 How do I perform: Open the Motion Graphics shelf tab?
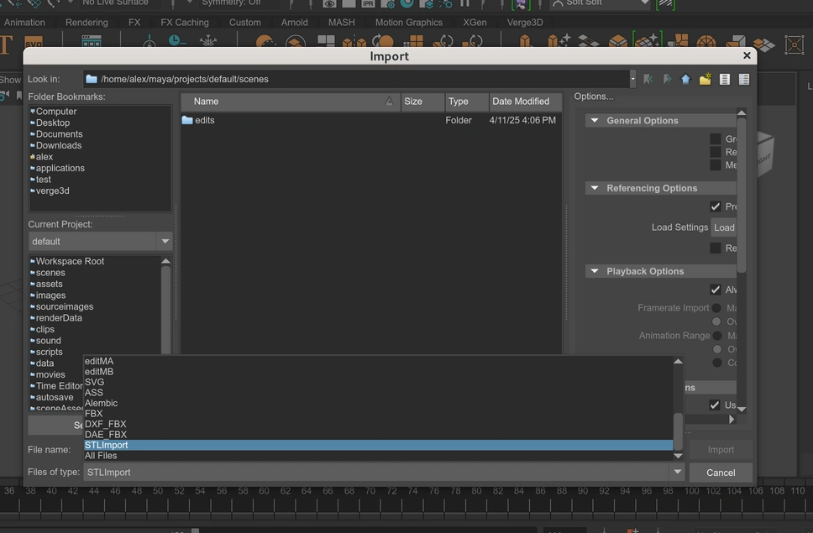click(x=408, y=23)
